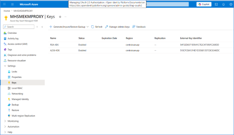234x135 pixels.
Task: Open the hamburger portal menu
Action: (x=12, y=4)
